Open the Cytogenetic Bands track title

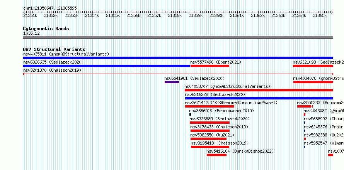46,29
